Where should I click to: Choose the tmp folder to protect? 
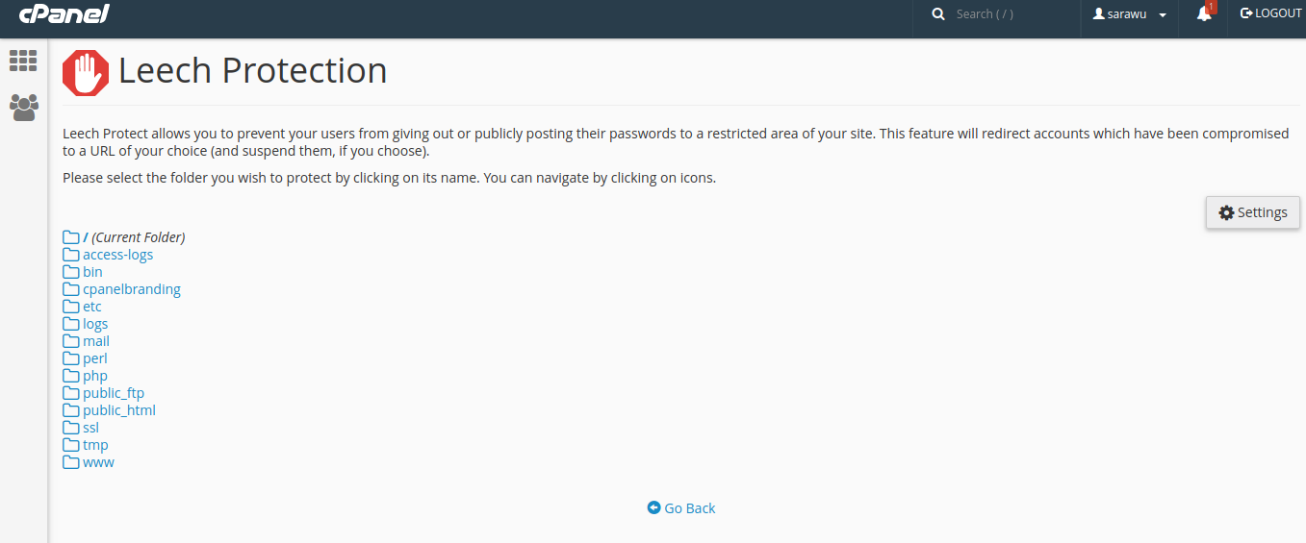pos(95,445)
